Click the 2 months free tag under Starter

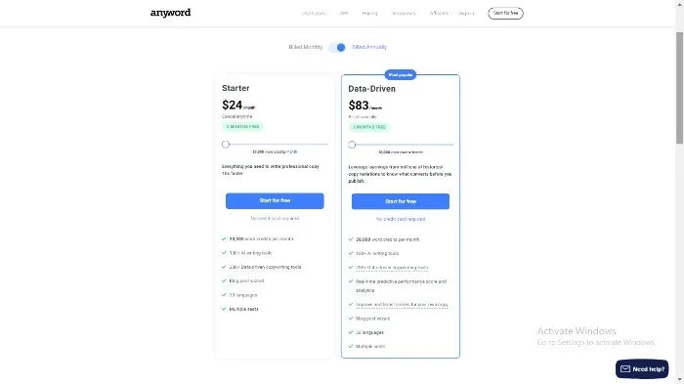(242, 127)
